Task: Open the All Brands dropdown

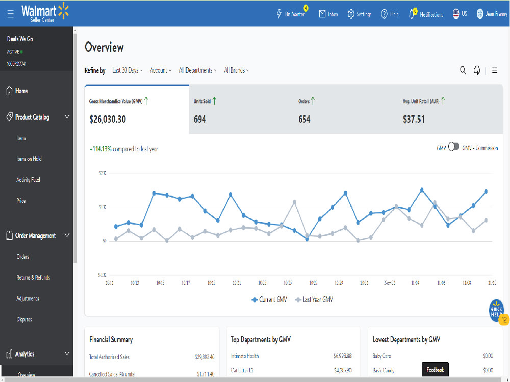Action: click(x=236, y=70)
